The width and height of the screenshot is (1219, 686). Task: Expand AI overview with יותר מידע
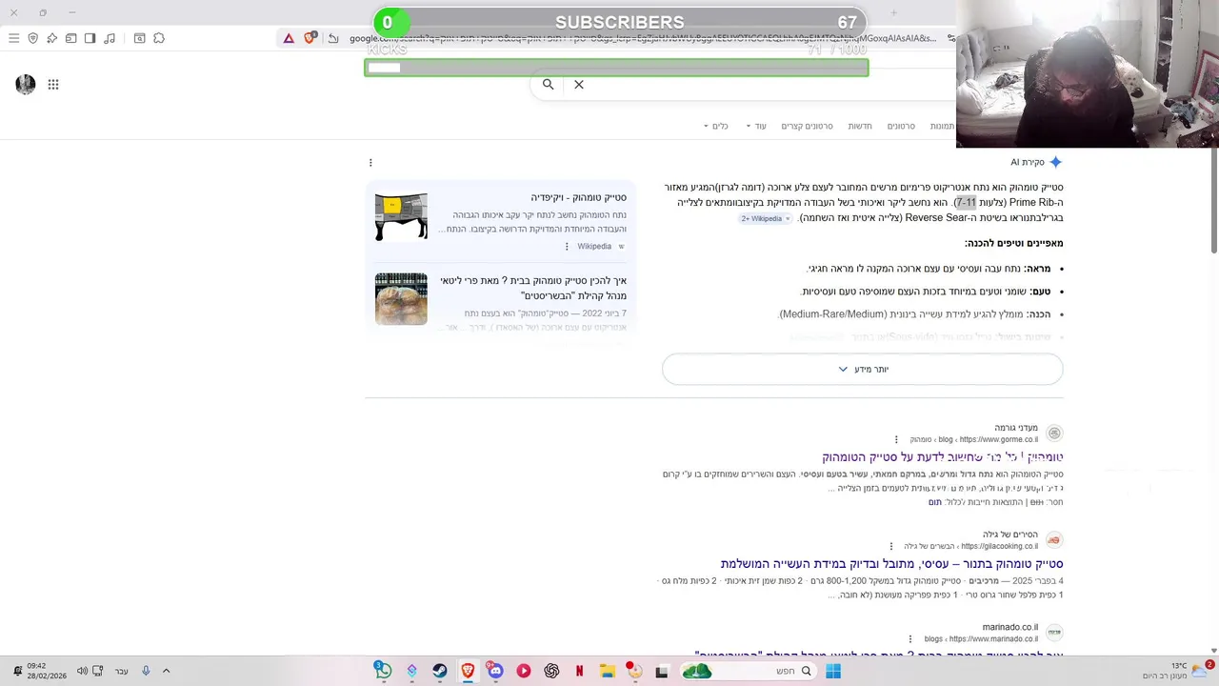point(863,369)
